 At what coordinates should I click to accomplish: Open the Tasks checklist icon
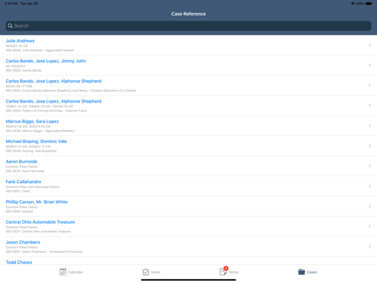145,272
